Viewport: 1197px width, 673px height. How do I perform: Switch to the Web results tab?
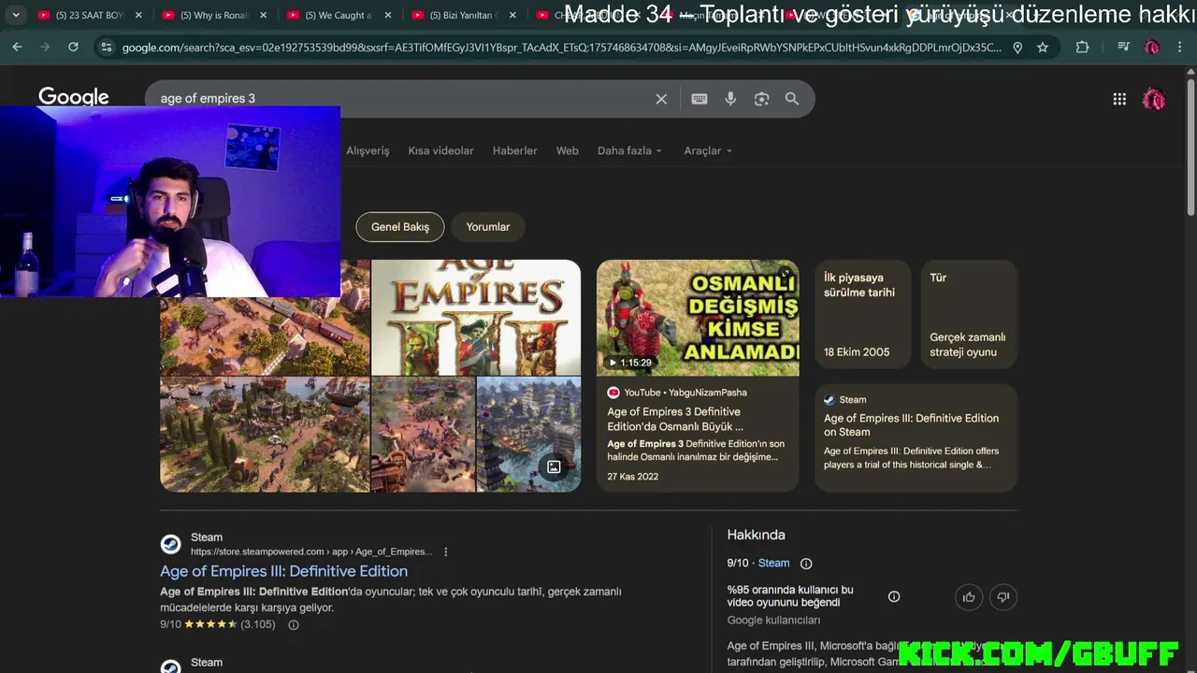tap(568, 150)
